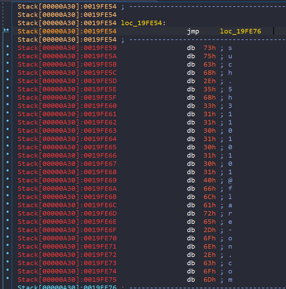Select address Stack[00000A30]:0019FE74

[x=67, y=271]
